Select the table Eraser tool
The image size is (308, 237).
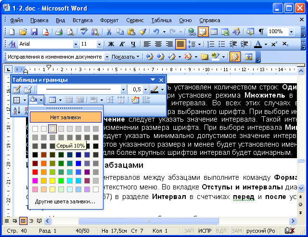coord(28,90)
